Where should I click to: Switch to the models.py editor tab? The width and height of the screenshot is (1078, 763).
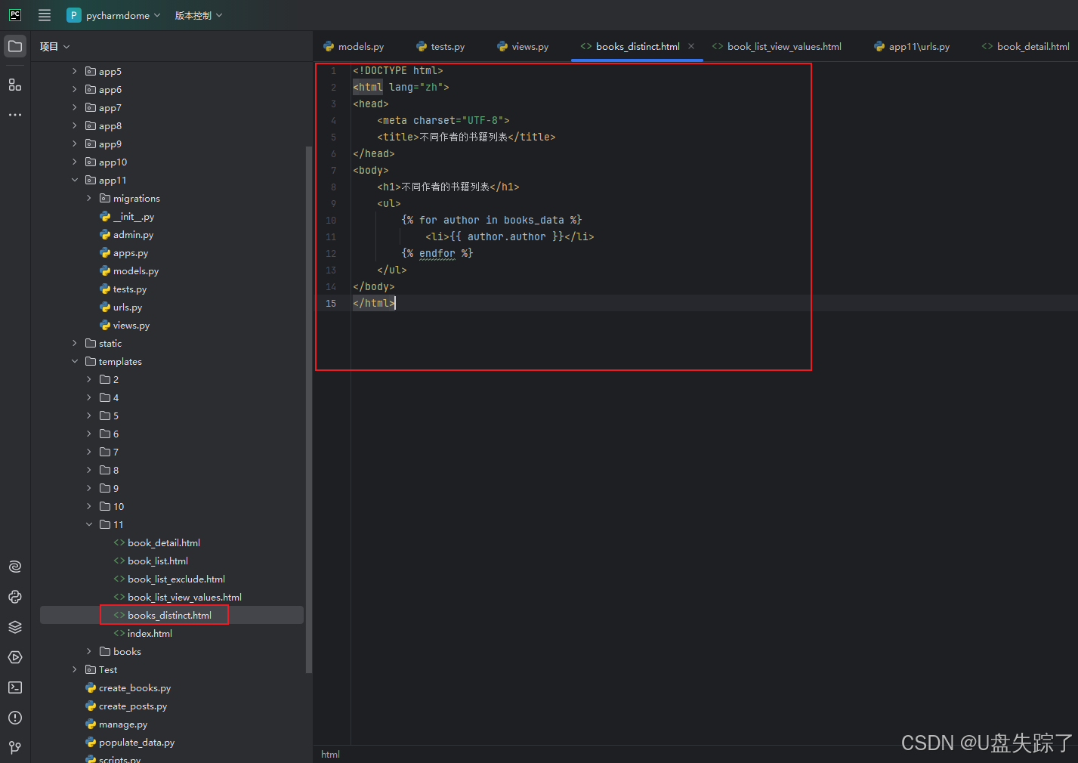coord(354,46)
